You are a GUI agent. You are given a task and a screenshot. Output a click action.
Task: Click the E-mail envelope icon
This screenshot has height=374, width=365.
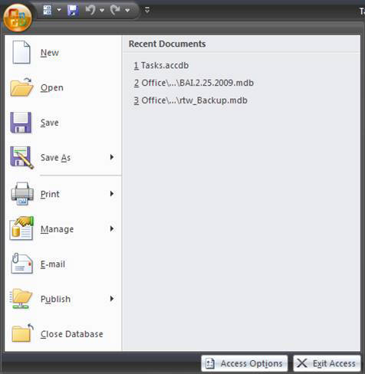click(x=21, y=264)
